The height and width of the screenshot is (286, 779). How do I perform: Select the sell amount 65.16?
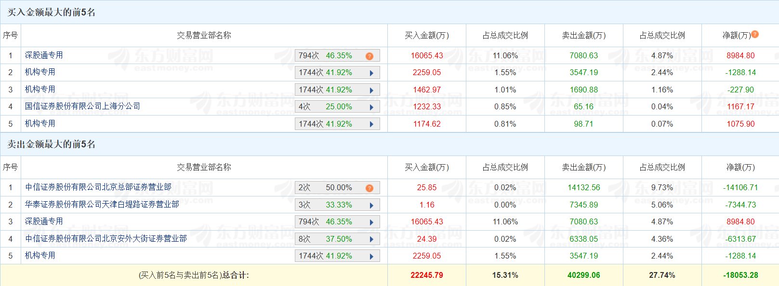(x=584, y=107)
